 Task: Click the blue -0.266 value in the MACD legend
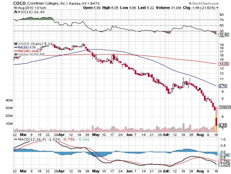click(x=83, y=139)
